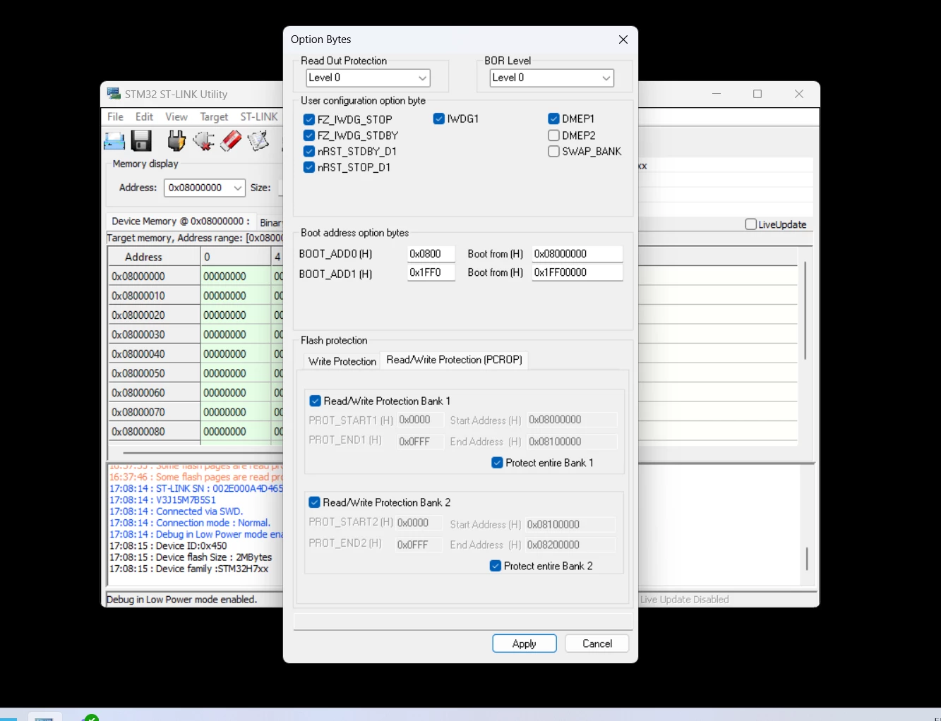Screen dimensions: 941x721
Task: Click the Connect to target plug icon
Action: tap(176, 141)
